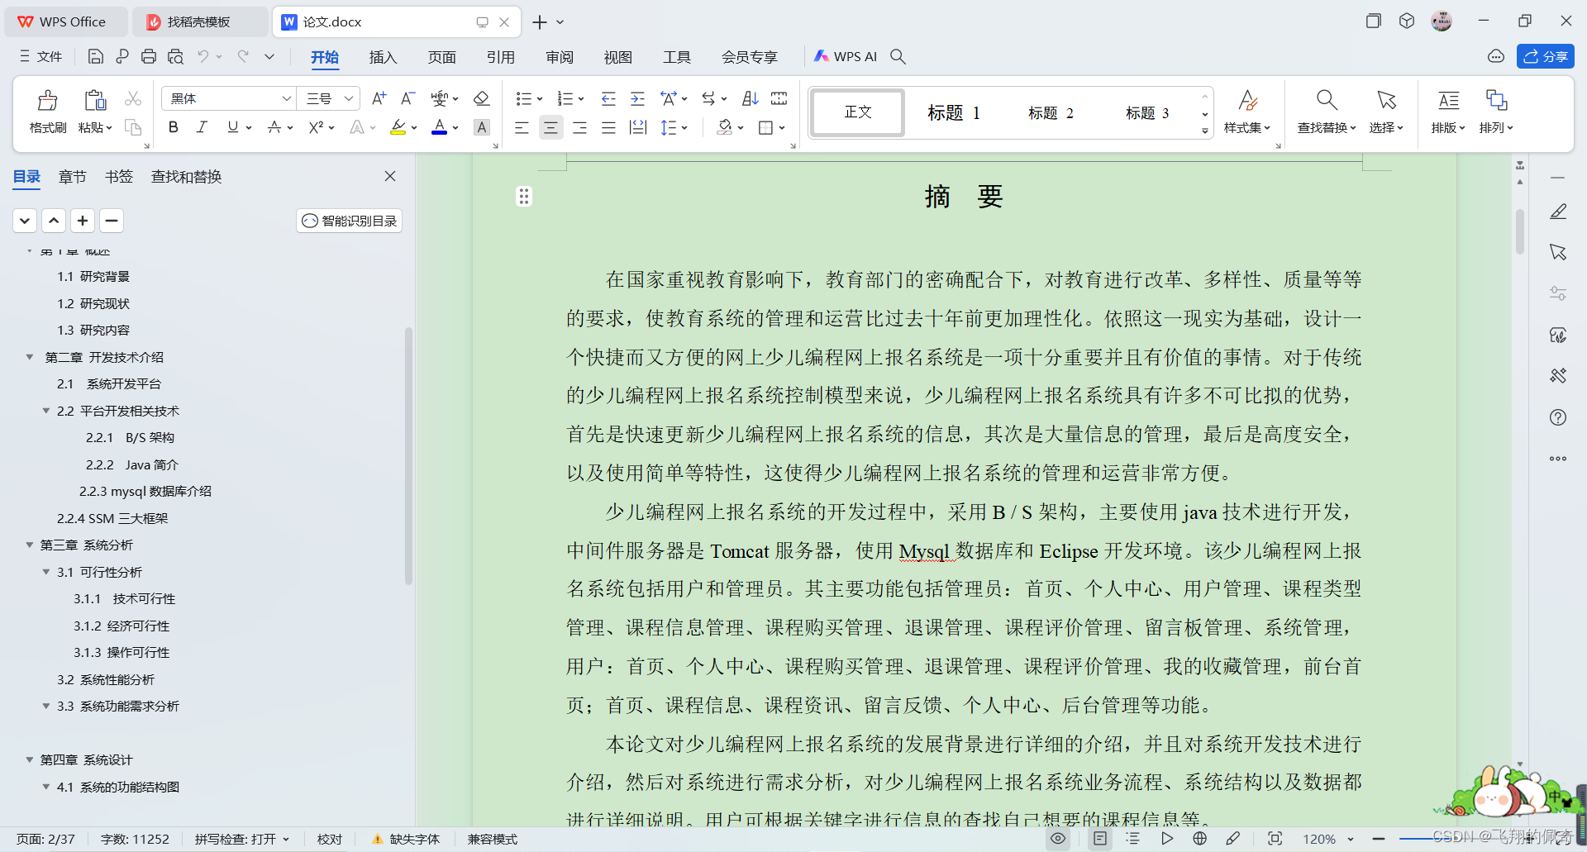Click the pen icon in right sidebar
1587x852 pixels.
[1558, 212]
